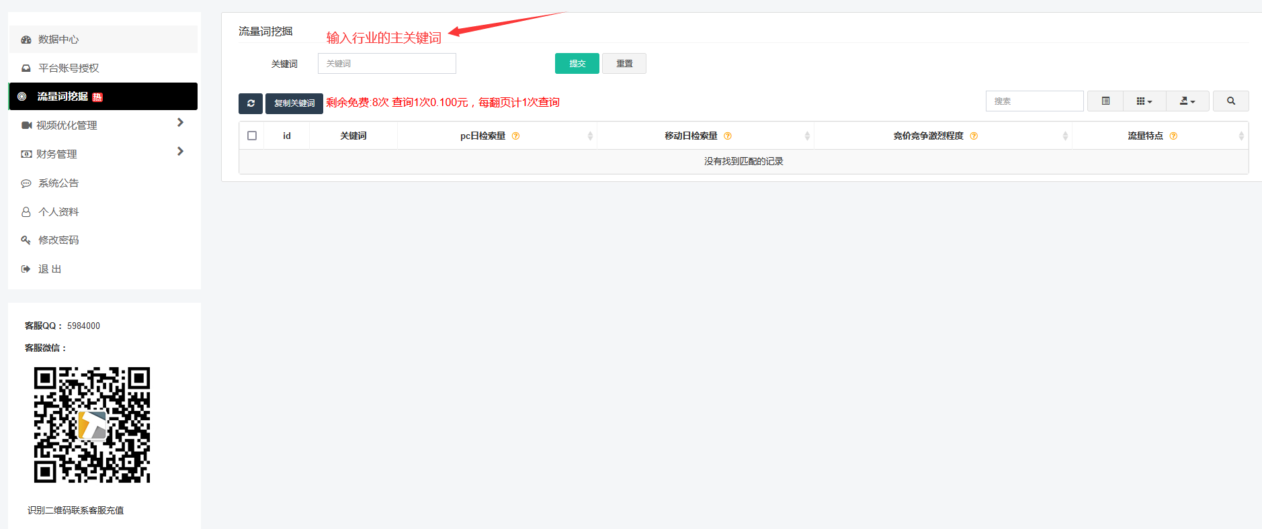Expand the 财务管理 menu chevron
The image size is (1262, 529).
(180, 151)
